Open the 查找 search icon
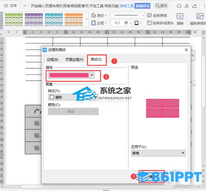206x191 pixels. pyautogui.click(x=162, y=6)
